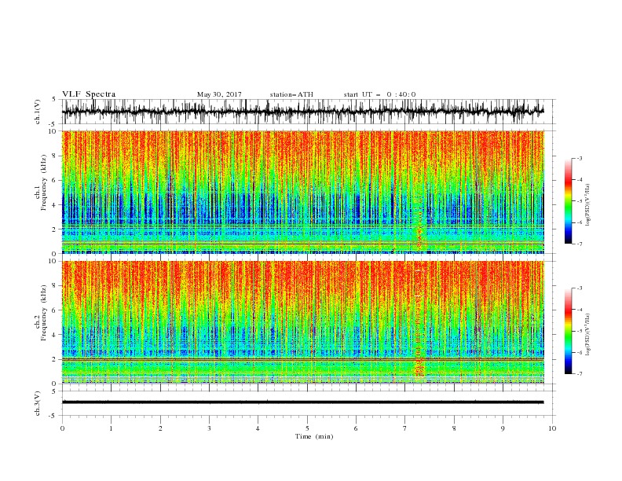The image size is (622, 481).
Task: Click the "10" tick label on the time axis
Action: coord(552,428)
